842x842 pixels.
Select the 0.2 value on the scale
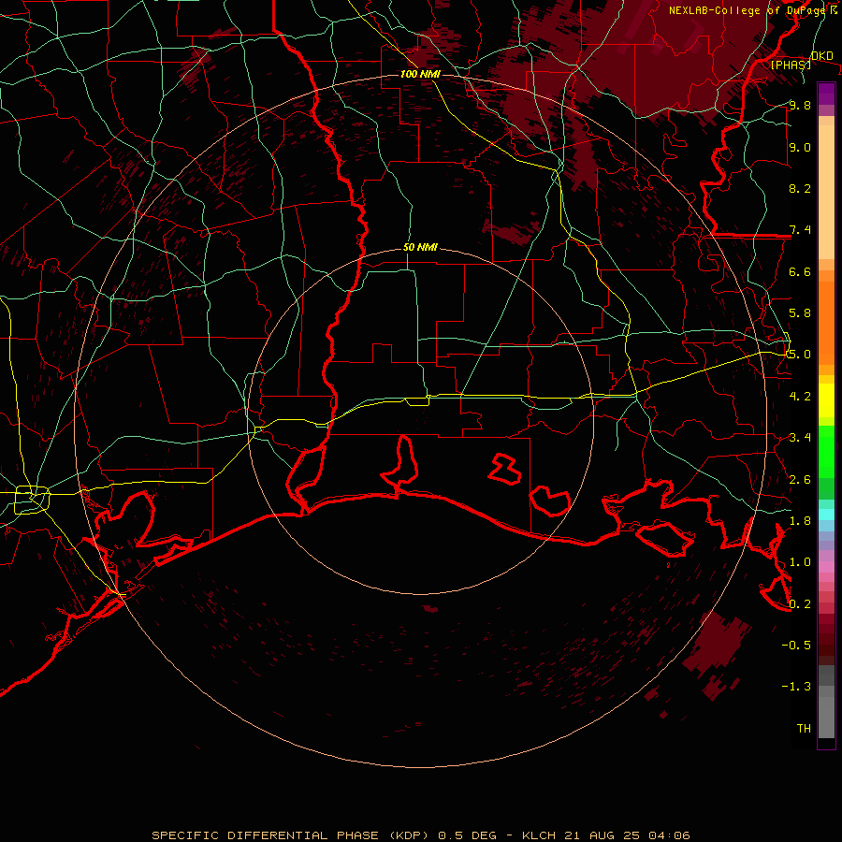[800, 604]
